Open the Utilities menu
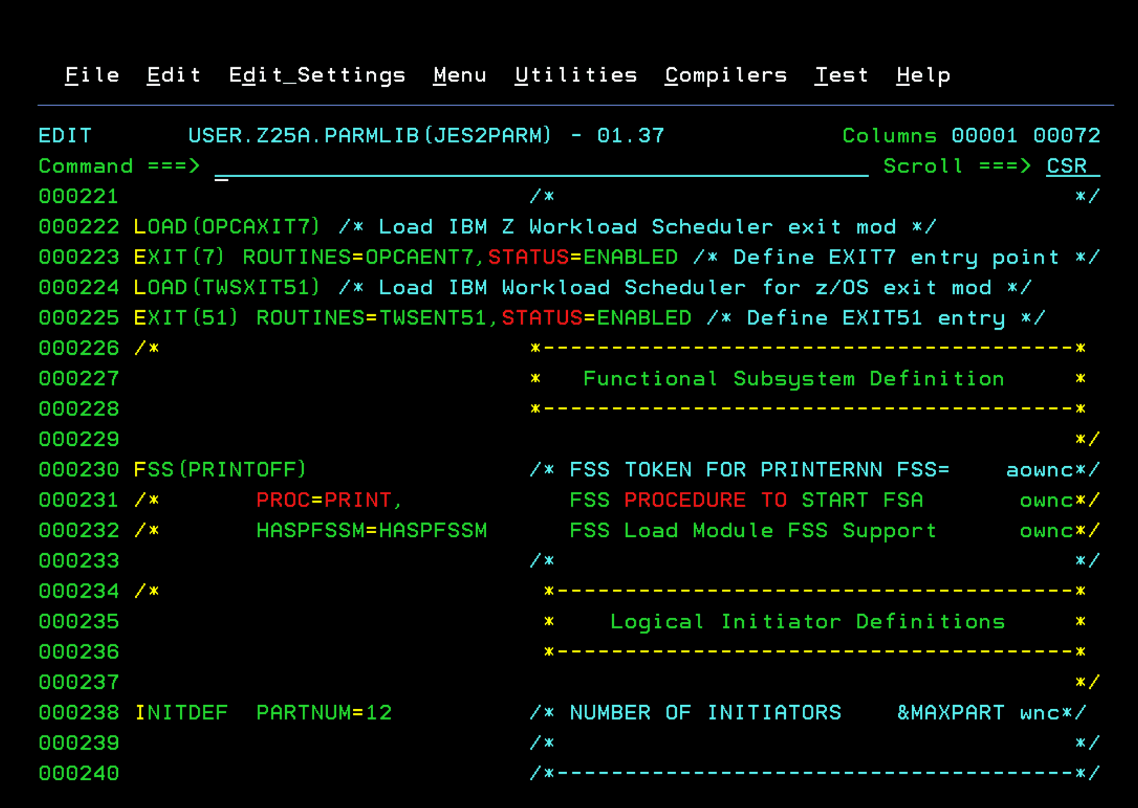This screenshot has width=1138, height=808. [576, 75]
